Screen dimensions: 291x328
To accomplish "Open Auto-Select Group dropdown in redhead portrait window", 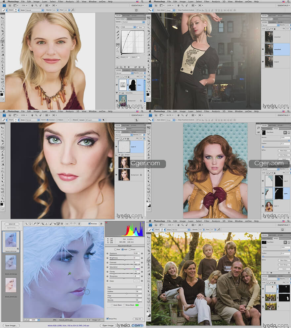I will [x=171, y=120].
